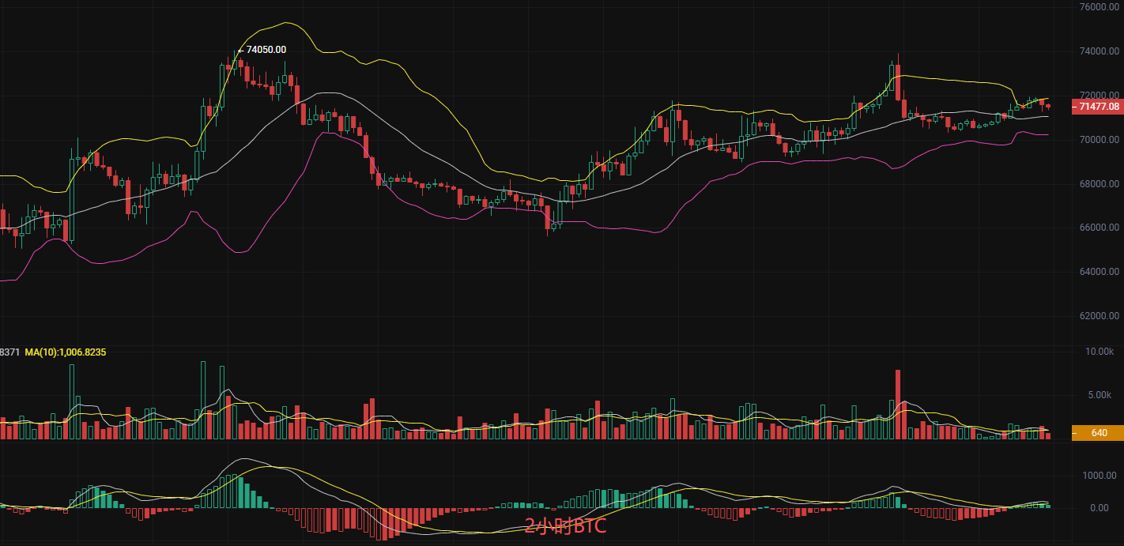This screenshot has height=546, width=1124.
Task: Click the 68000.00 price axis label
Action: coord(1099,184)
